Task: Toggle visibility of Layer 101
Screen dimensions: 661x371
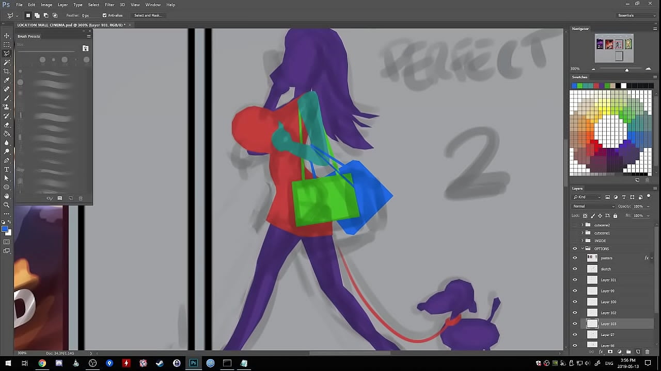Action: [575, 280]
